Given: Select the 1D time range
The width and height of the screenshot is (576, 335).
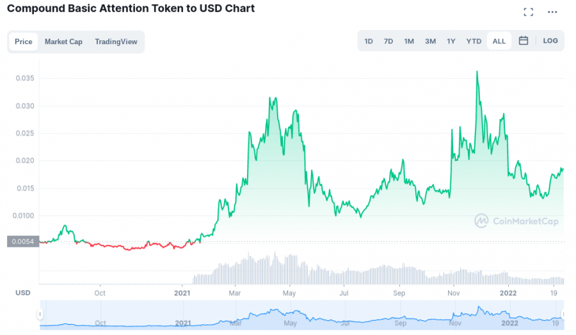Looking at the screenshot, I should [369, 42].
